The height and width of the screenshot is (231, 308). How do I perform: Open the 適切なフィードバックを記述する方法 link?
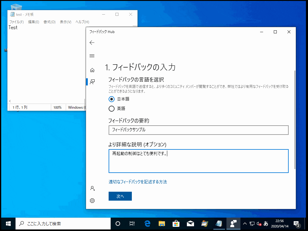138,182
